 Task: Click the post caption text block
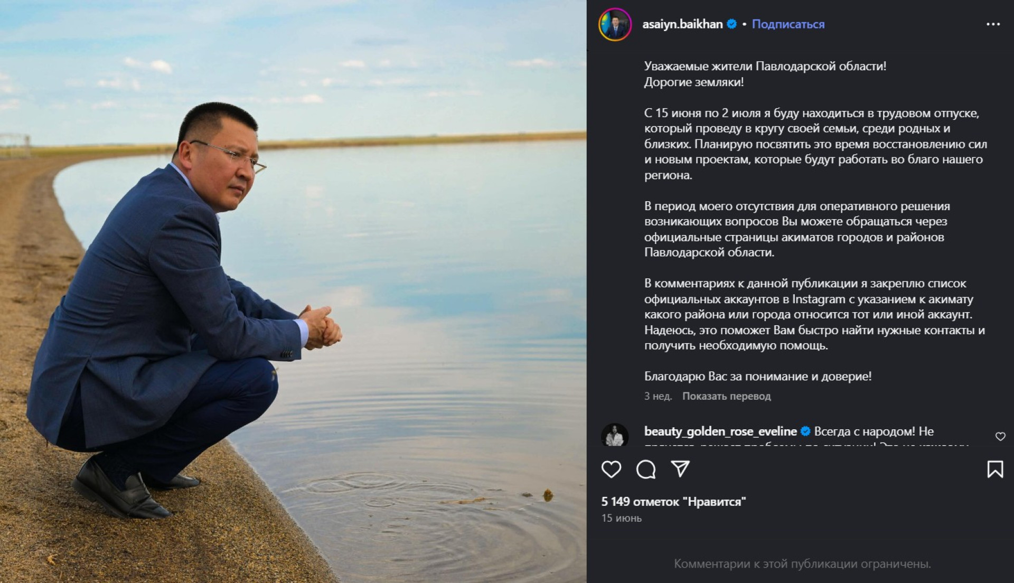[815, 221]
